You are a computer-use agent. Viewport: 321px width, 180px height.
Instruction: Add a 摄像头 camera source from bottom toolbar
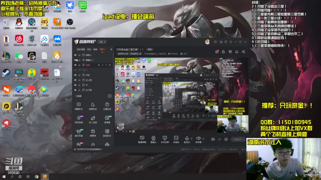[153, 140]
